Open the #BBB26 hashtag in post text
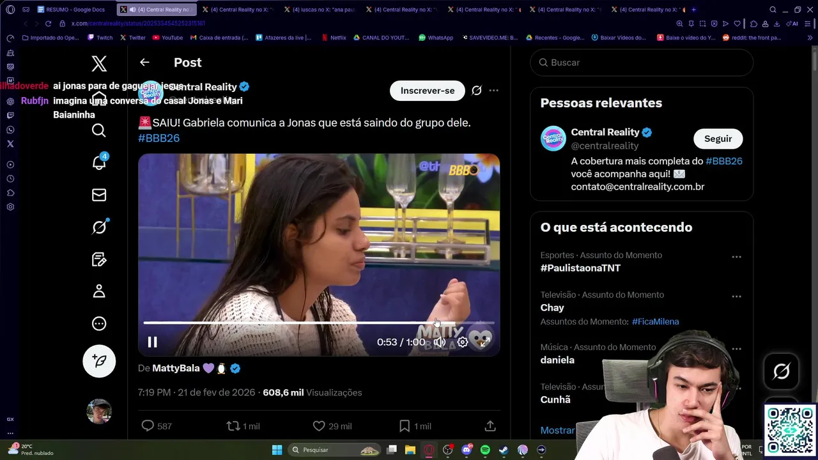818x460 pixels. click(x=158, y=138)
